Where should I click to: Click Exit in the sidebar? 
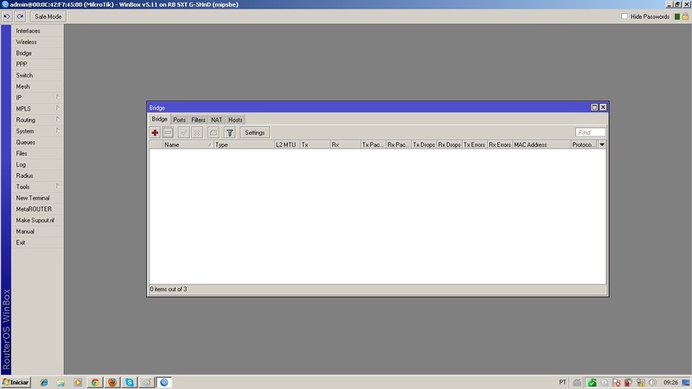37,243
